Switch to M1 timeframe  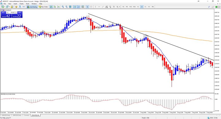(123, 7)
